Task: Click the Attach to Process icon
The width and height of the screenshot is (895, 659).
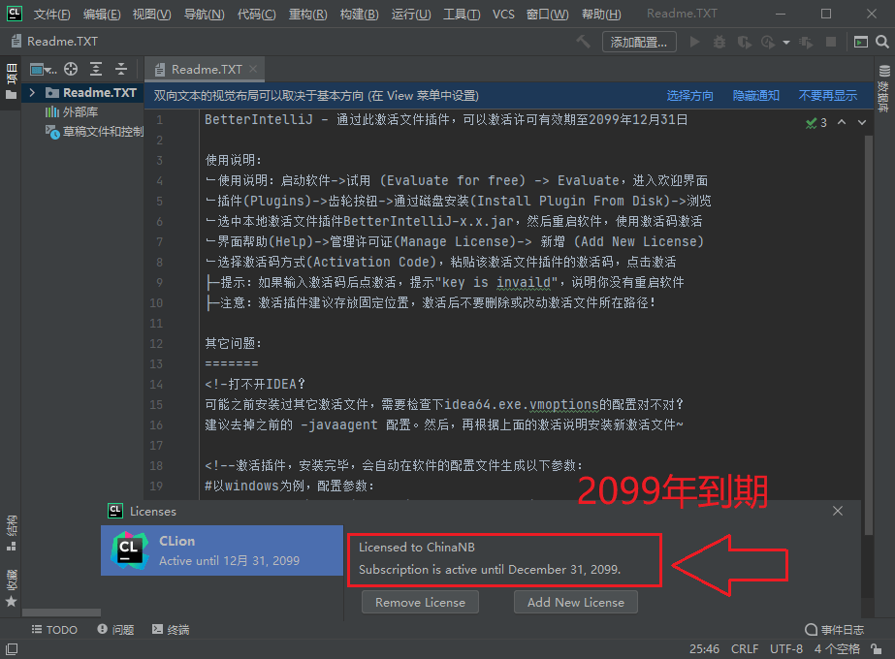Action: [x=806, y=42]
